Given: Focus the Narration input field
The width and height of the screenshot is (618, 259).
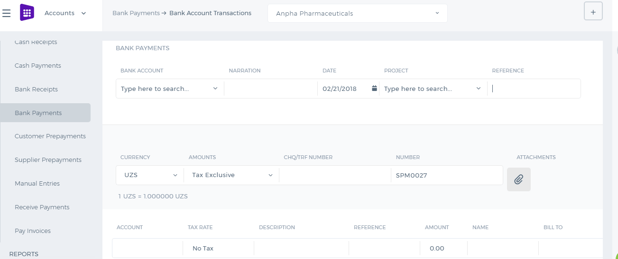Looking at the screenshot, I should point(271,89).
